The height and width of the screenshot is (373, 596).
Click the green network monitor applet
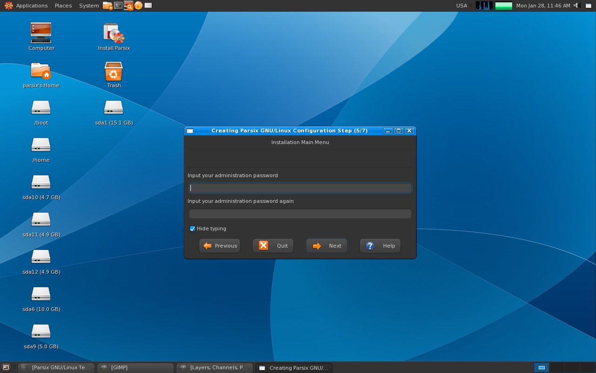click(504, 6)
